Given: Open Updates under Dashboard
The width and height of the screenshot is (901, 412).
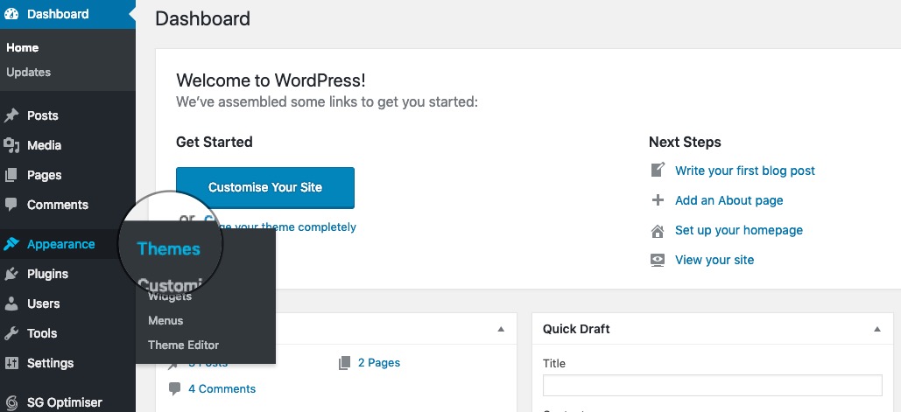Looking at the screenshot, I should pos(28,73).
